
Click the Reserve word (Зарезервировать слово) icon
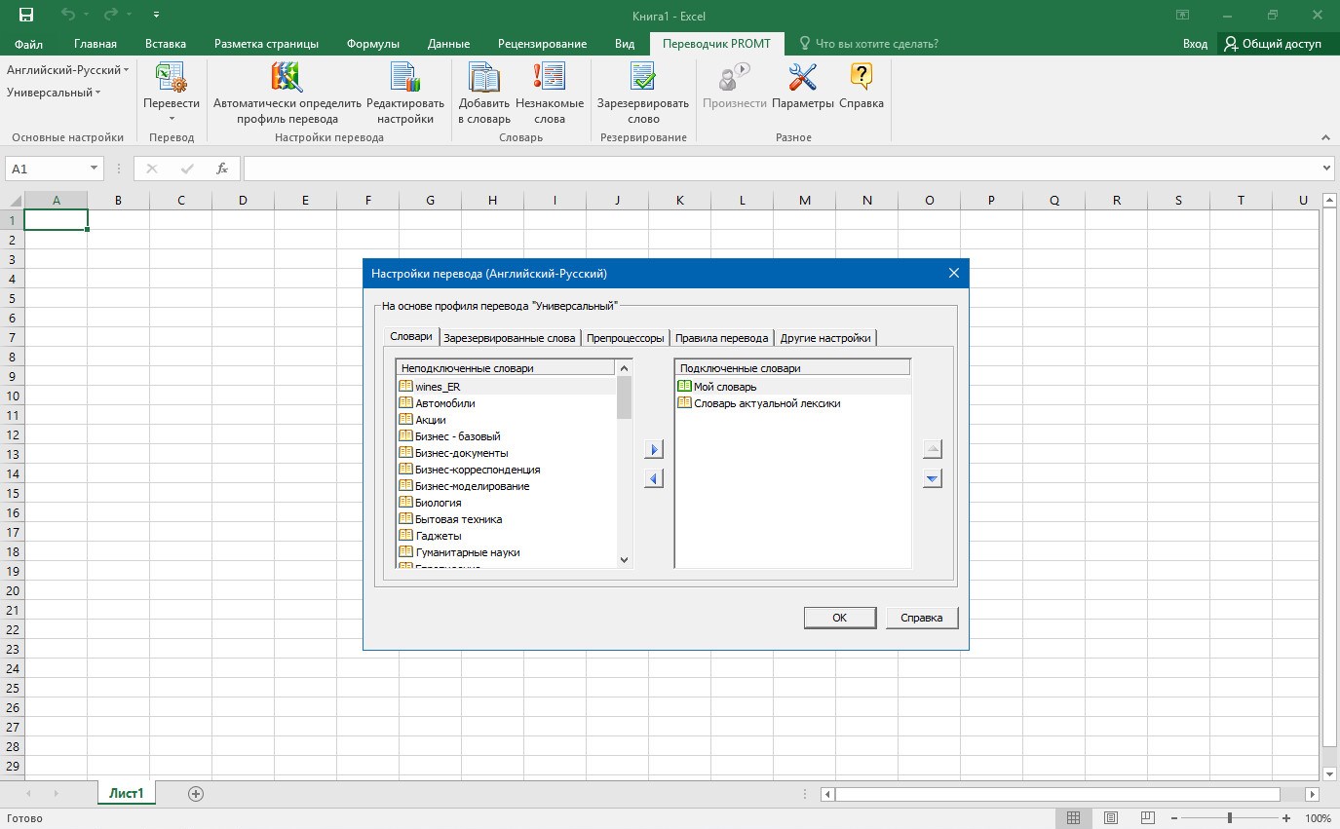643,78
